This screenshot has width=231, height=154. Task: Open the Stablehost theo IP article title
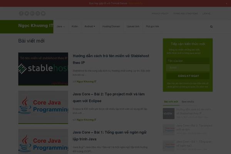(111, 59)
